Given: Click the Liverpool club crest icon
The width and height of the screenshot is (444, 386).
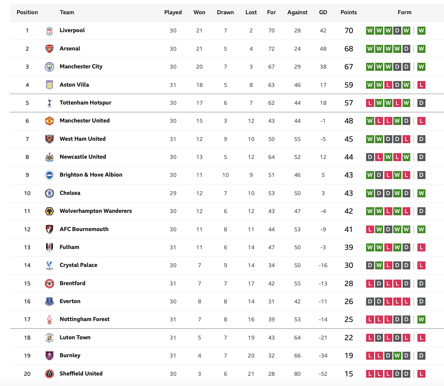Looking at the screenshot, I should pos(49,31).
